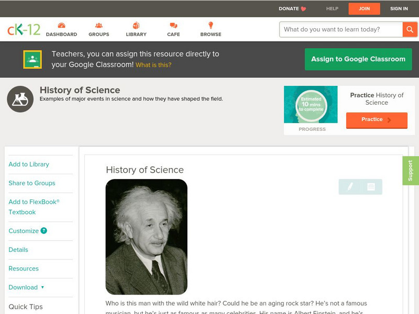419x314 pixels.
Task: Start Practice with the orange button
Action: (376, 120)
